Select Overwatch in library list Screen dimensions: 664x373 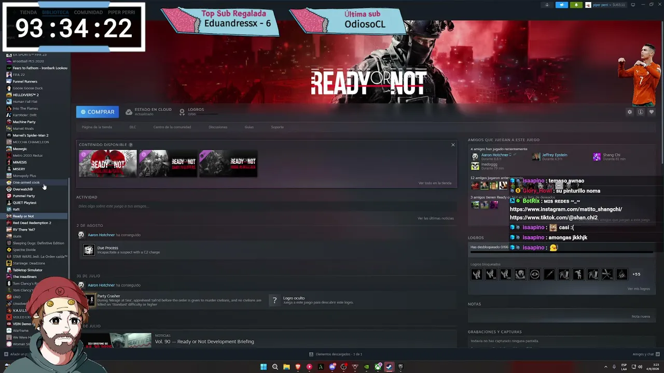point(34,189)
